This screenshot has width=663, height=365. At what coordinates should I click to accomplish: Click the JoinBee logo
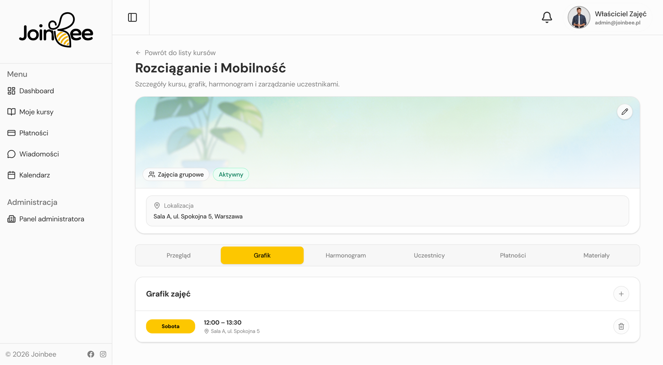coord(56,30)
